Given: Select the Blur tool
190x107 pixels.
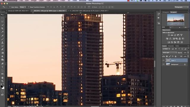Looking at the screenshot, I should (2, 56).
